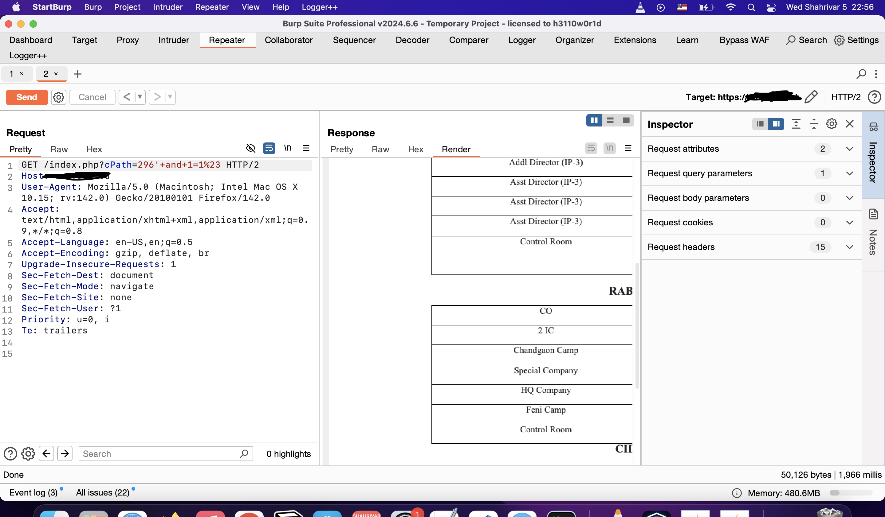Expand the Request query parameters section
The height and width of the screenshot is (517, 885).
pyautogui.click(x=849, y=173)
